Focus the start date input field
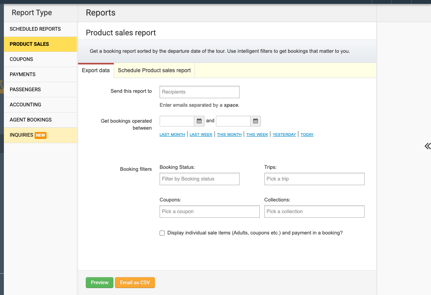The image size is (431, 295). 177,121
